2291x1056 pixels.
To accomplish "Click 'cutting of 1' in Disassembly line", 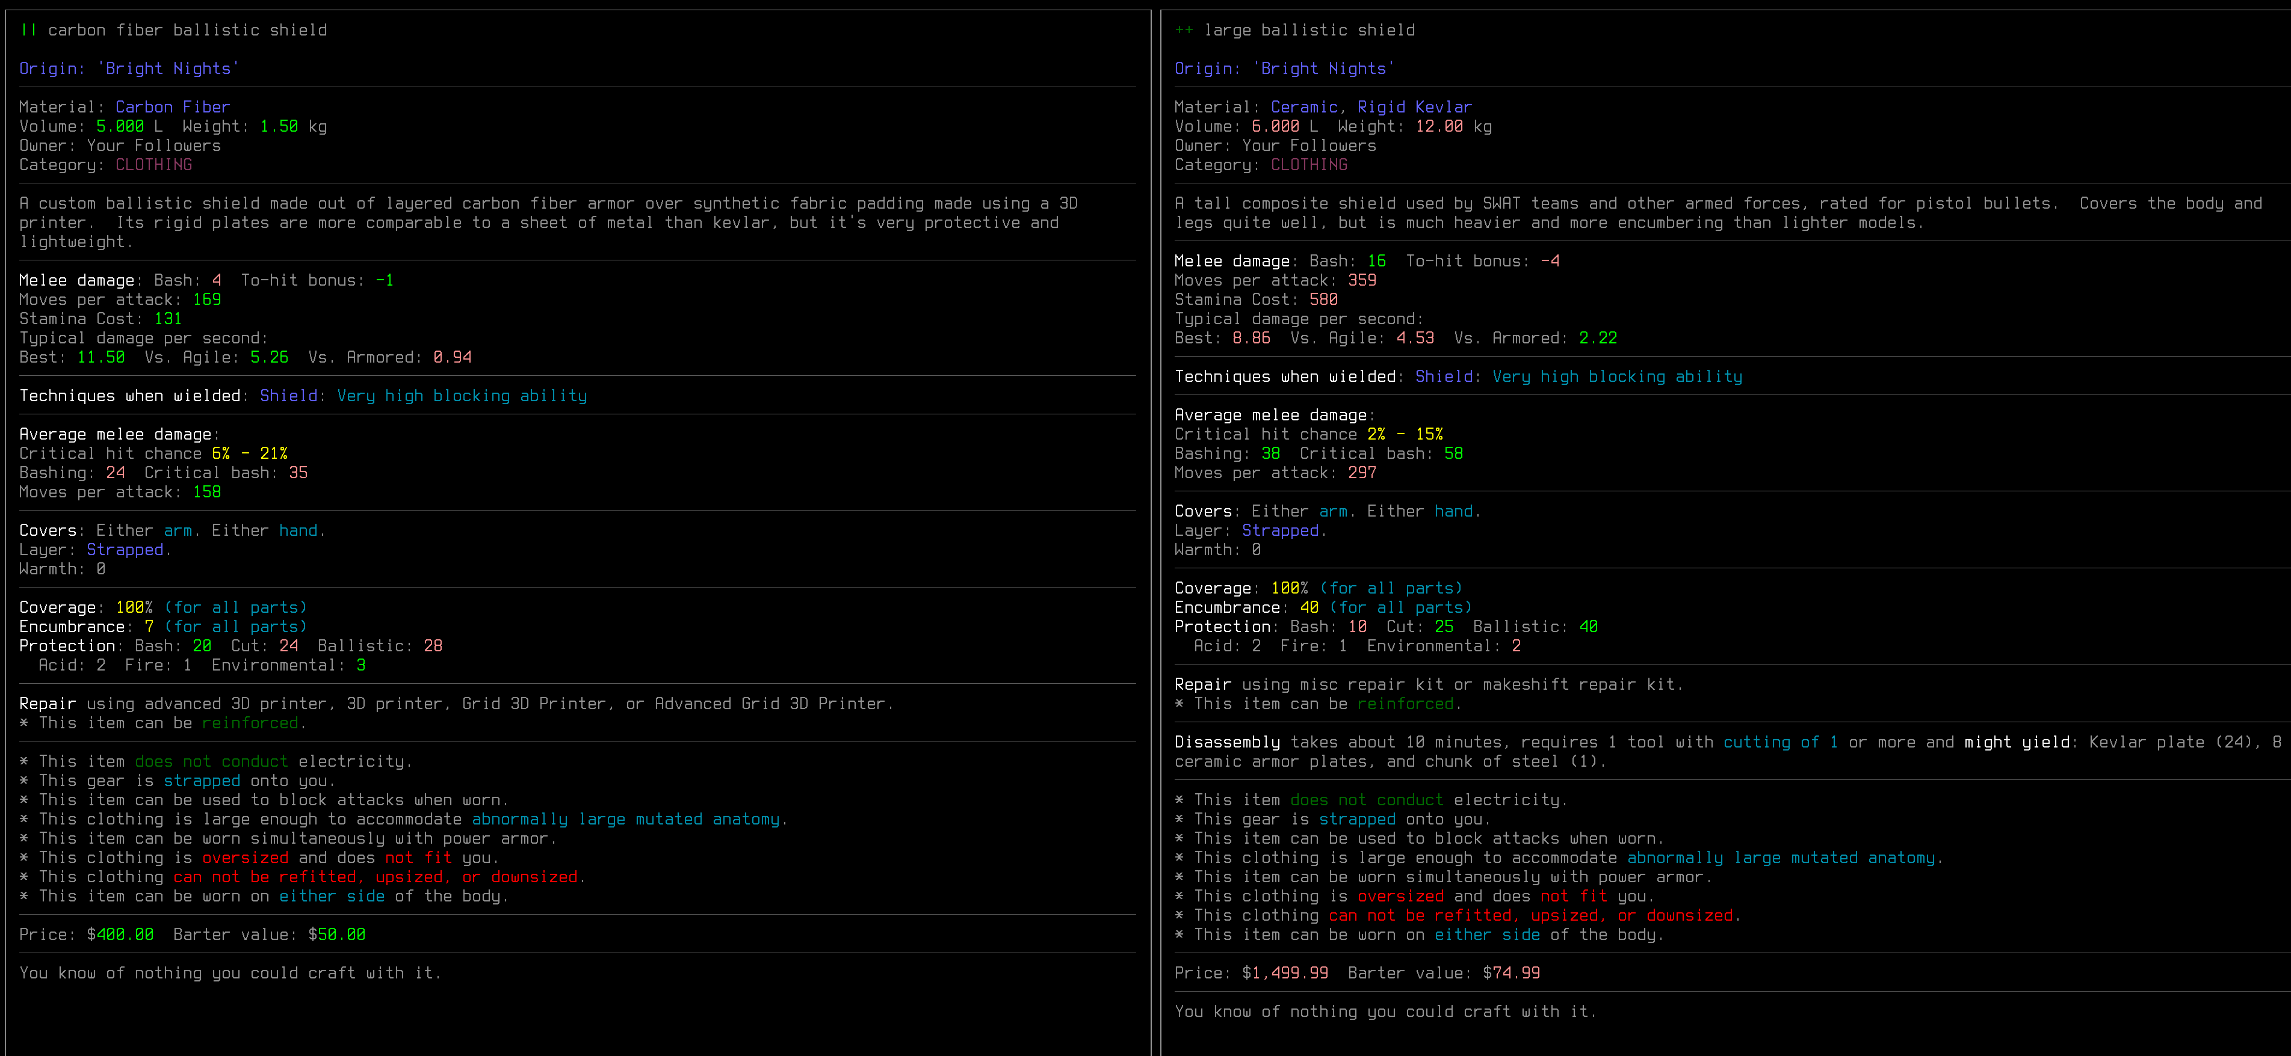I will (1781, 742).
